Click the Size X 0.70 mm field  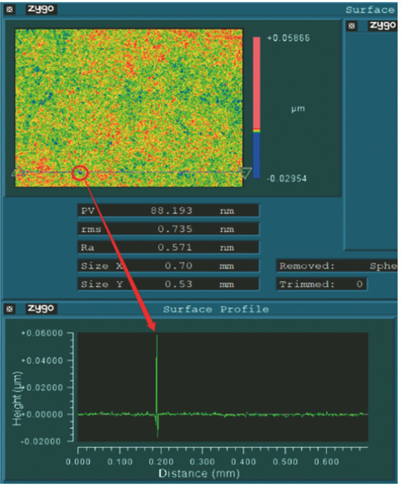[168, 266]
